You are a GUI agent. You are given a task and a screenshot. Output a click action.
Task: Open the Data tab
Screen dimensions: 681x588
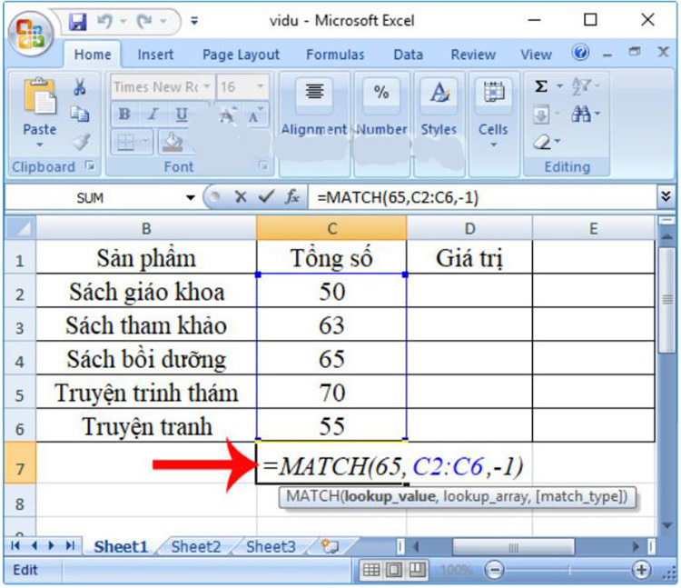click(409, 55)
